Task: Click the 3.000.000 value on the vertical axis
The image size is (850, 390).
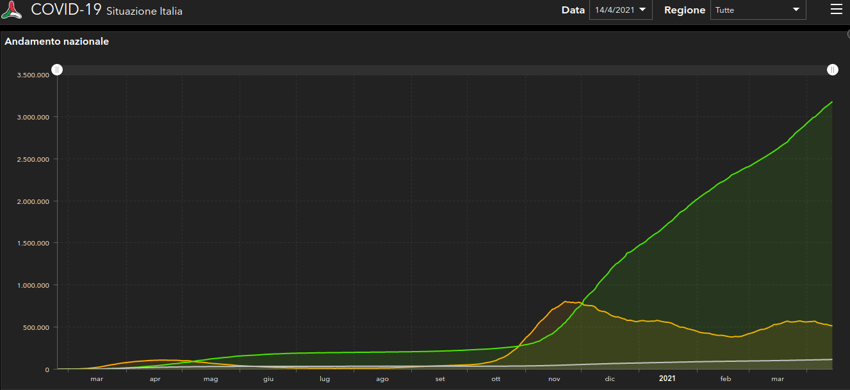Action: pyautogui.click(x=34, y=117)
